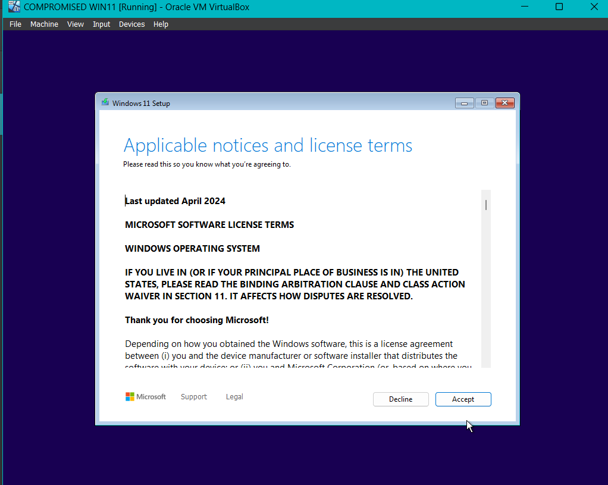Image resolution: width=608 pixels, height=485 pixels.
Task: Open the Help menu
Action: pos(161,24)
